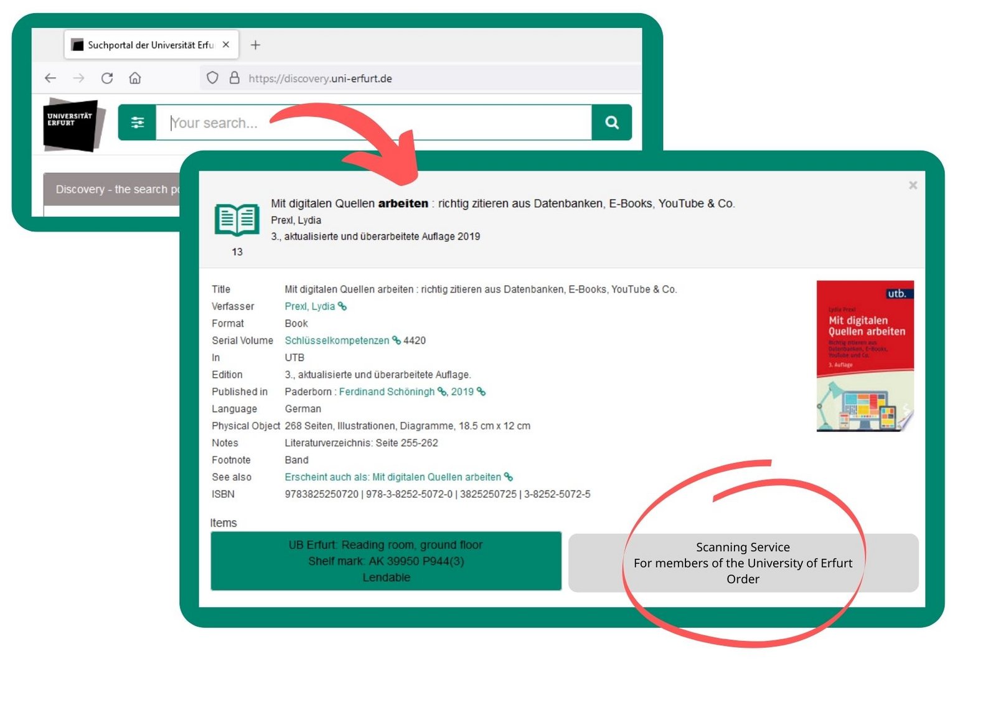The image size is (996, 707).
Task: Select the UB Erfurt Reading room item
Action: click(386, 561)
